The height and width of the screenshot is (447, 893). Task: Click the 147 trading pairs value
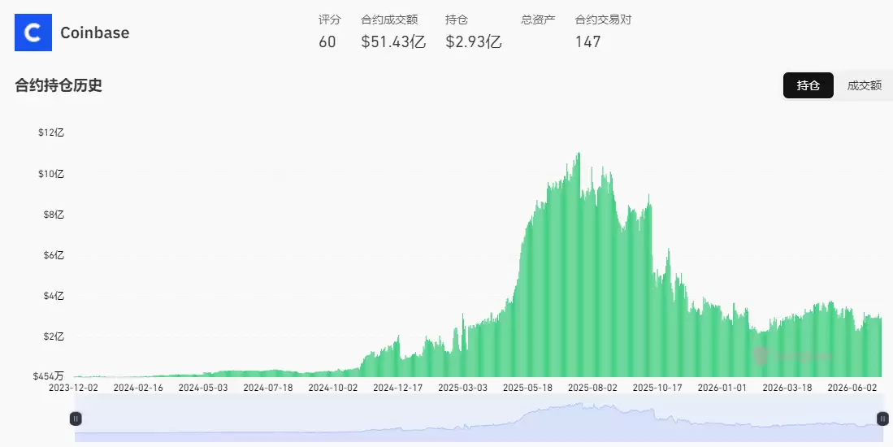(587, 41)
